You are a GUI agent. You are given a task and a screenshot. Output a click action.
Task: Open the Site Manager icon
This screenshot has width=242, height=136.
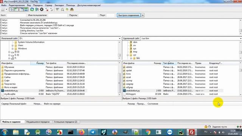point(3,9)
